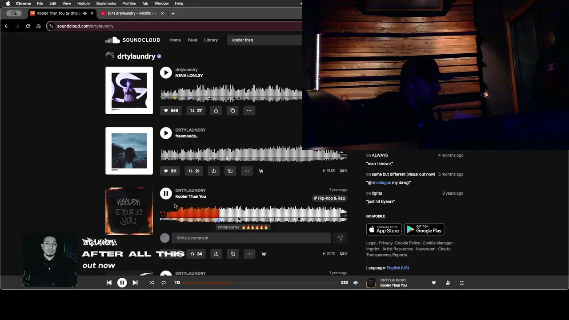Like current track in player bar

pyautogui.click(x=434, y=283)
